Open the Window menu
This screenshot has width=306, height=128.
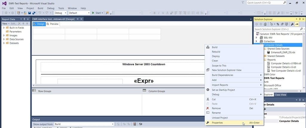(x=72, y=8)
